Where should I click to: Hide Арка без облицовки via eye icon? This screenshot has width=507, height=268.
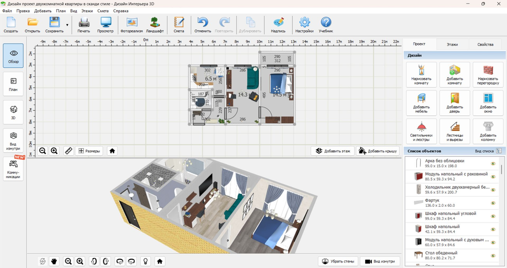point(492,164)
